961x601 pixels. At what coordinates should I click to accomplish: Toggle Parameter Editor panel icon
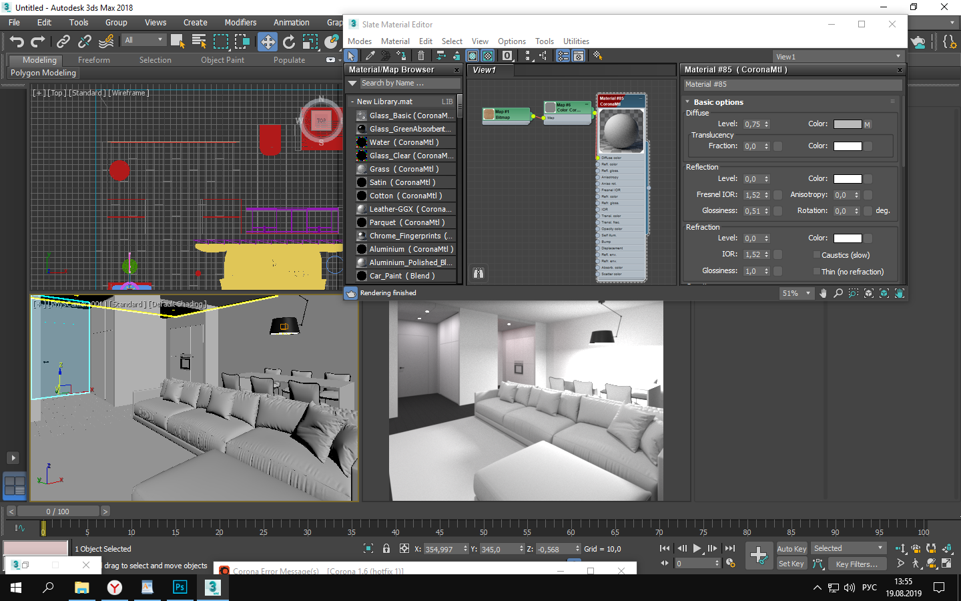tap(579, 56)
